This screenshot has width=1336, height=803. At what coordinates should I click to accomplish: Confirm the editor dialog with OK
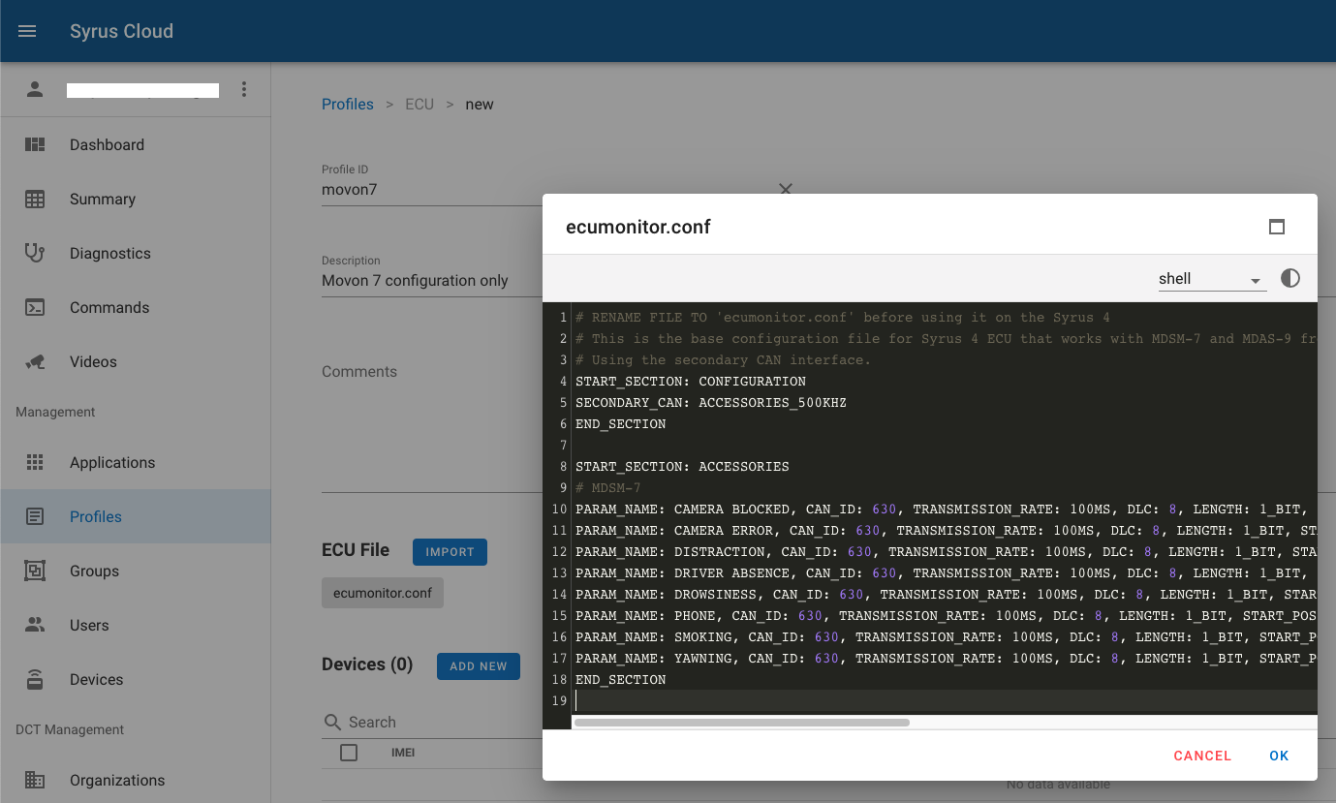point(1279,756)
